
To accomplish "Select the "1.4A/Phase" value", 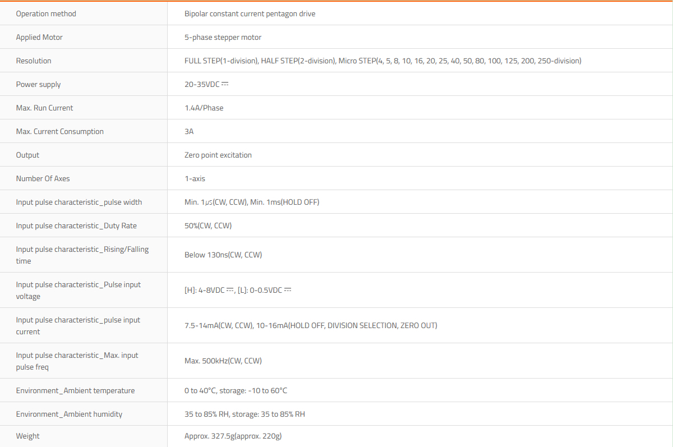I will [x=204, y=108].
